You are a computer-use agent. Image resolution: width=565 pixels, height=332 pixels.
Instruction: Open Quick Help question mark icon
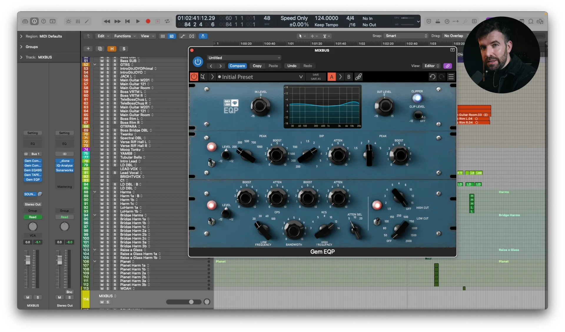click(x=44, y=21)
